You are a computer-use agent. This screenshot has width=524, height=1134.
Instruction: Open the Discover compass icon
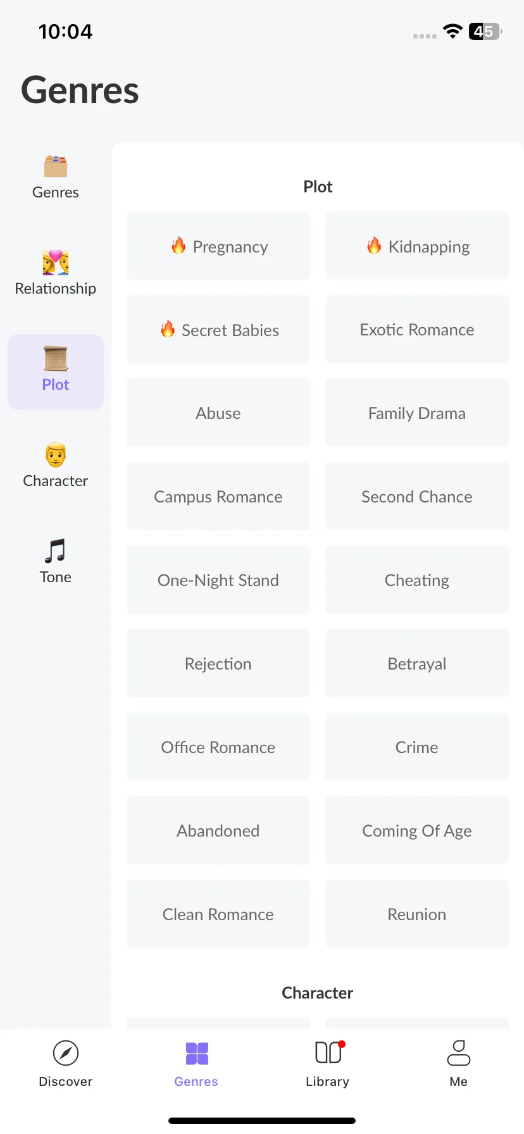click(66, 1054)
